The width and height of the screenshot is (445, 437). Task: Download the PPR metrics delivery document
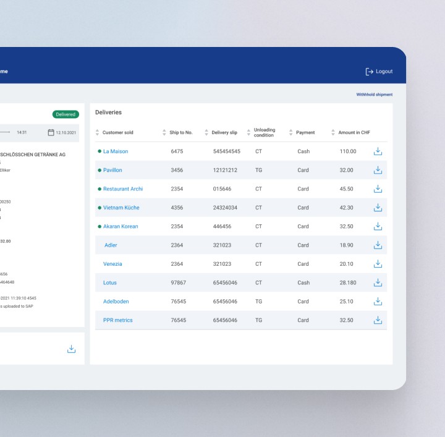(x=378, y=320)
